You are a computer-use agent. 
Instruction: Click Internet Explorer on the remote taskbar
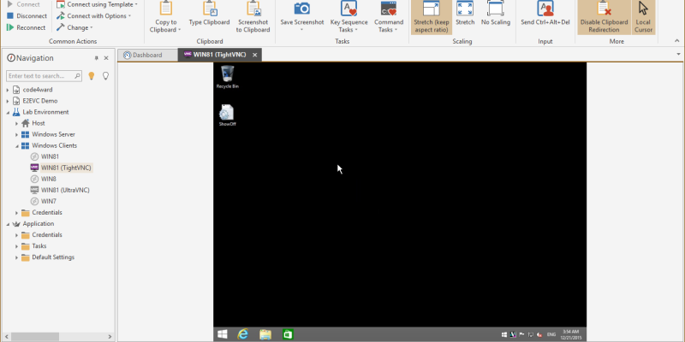pos(243,334)
